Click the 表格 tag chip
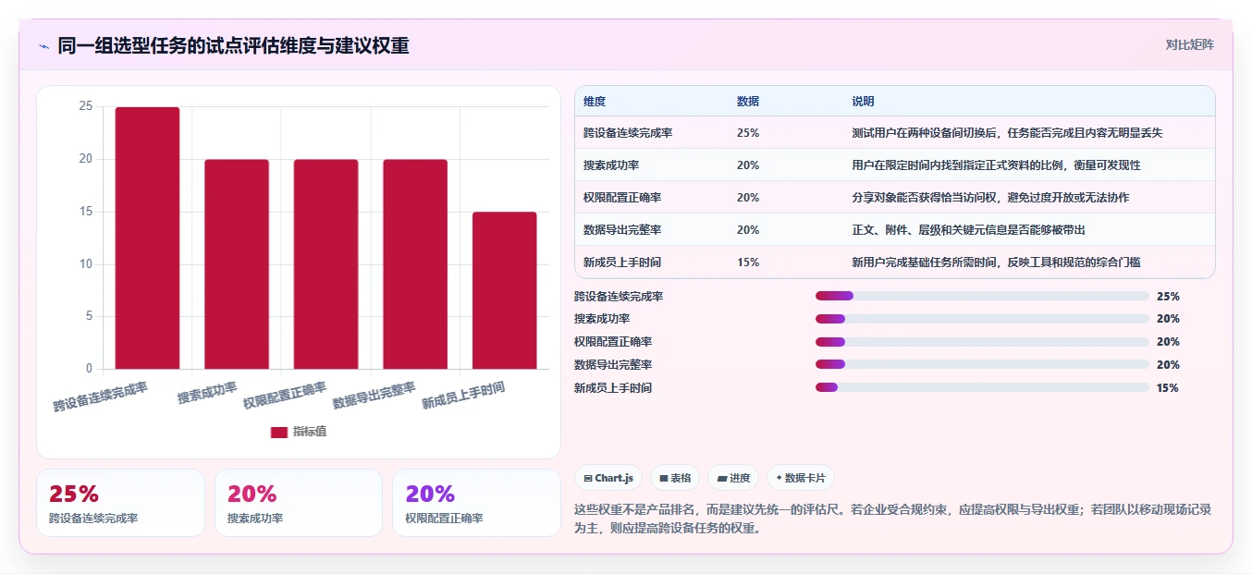Screen dimensions: 1252x574 [675, 478]
